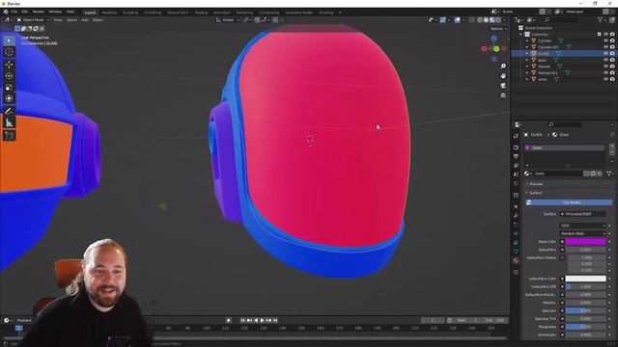Click the pan view hand icon
Viewport: 618px width, 347px height.
tap(503, 75)
